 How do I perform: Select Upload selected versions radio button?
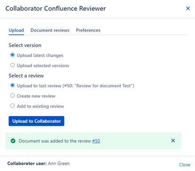[12, 65]
